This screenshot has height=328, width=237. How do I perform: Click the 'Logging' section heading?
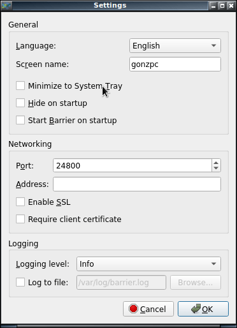click(x=24, y=244)
